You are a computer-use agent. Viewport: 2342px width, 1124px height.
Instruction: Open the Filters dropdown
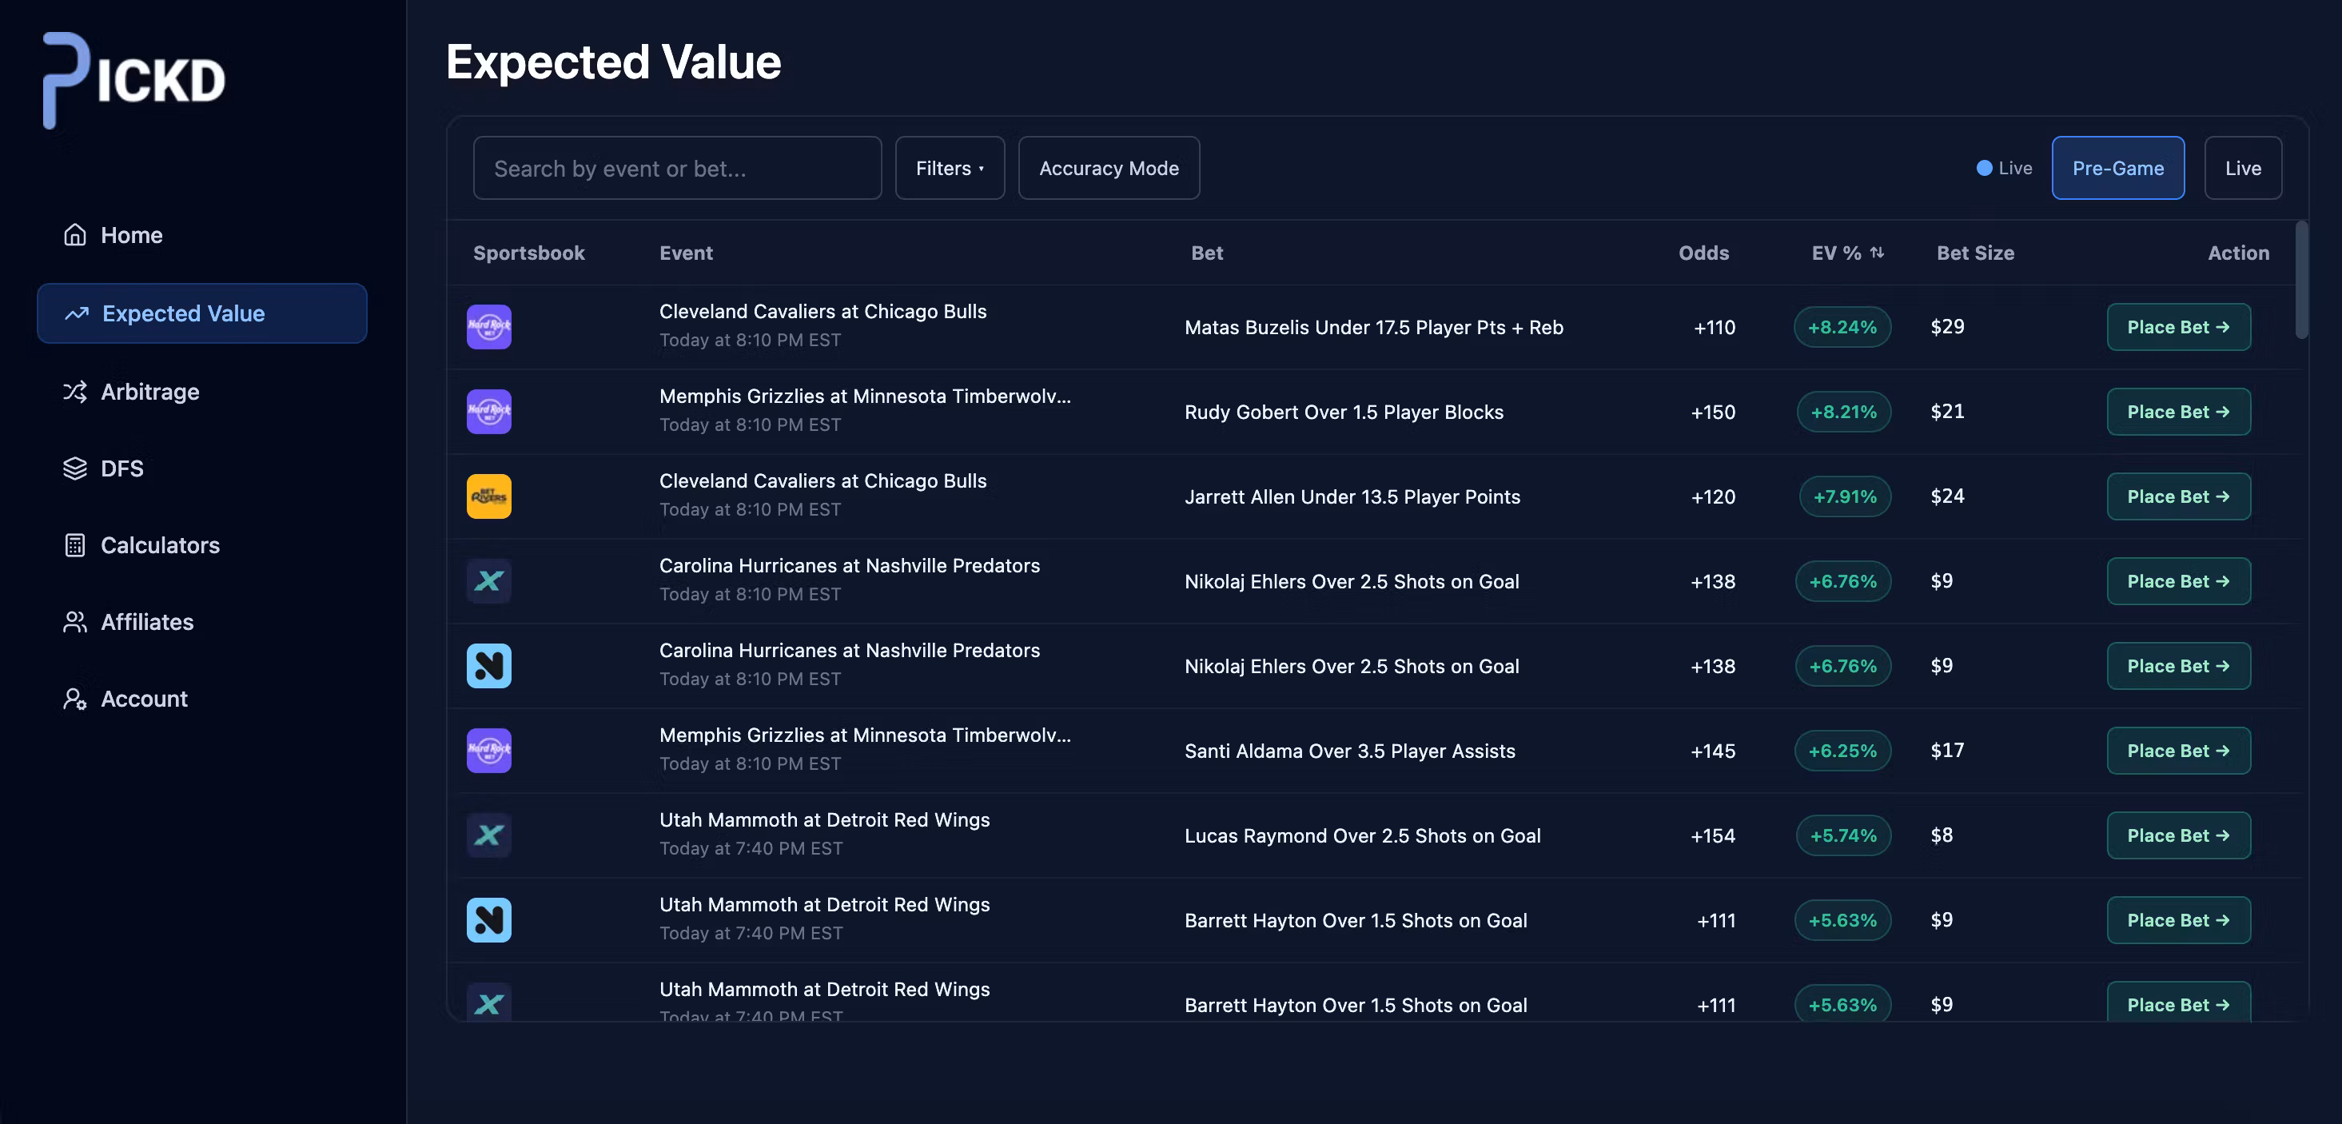click(x=949, y=168)
